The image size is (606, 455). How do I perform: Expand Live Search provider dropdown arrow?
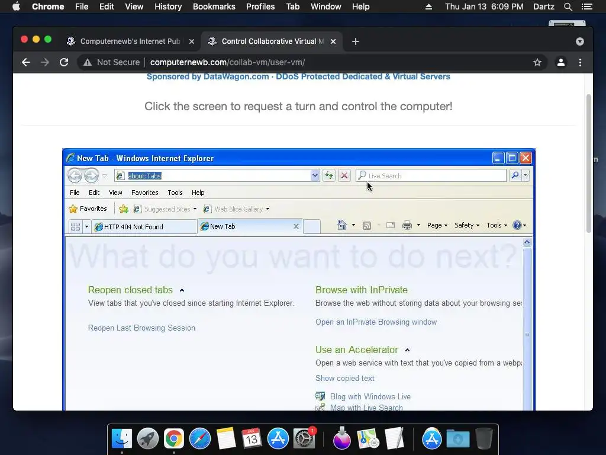coord(526,175)
